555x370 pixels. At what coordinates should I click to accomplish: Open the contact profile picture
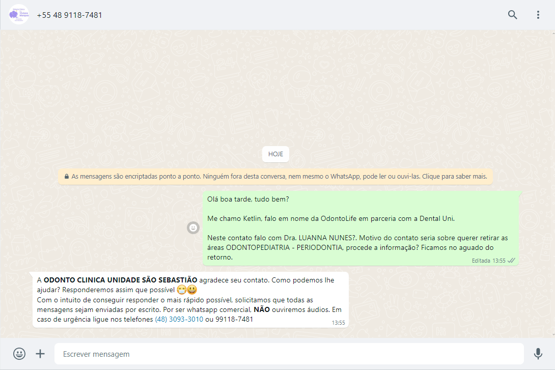click(x=19, y=14)
